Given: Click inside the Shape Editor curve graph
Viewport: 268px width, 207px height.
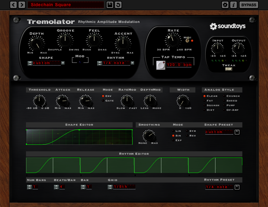Looking at the screenshot, I should (79, 137).
